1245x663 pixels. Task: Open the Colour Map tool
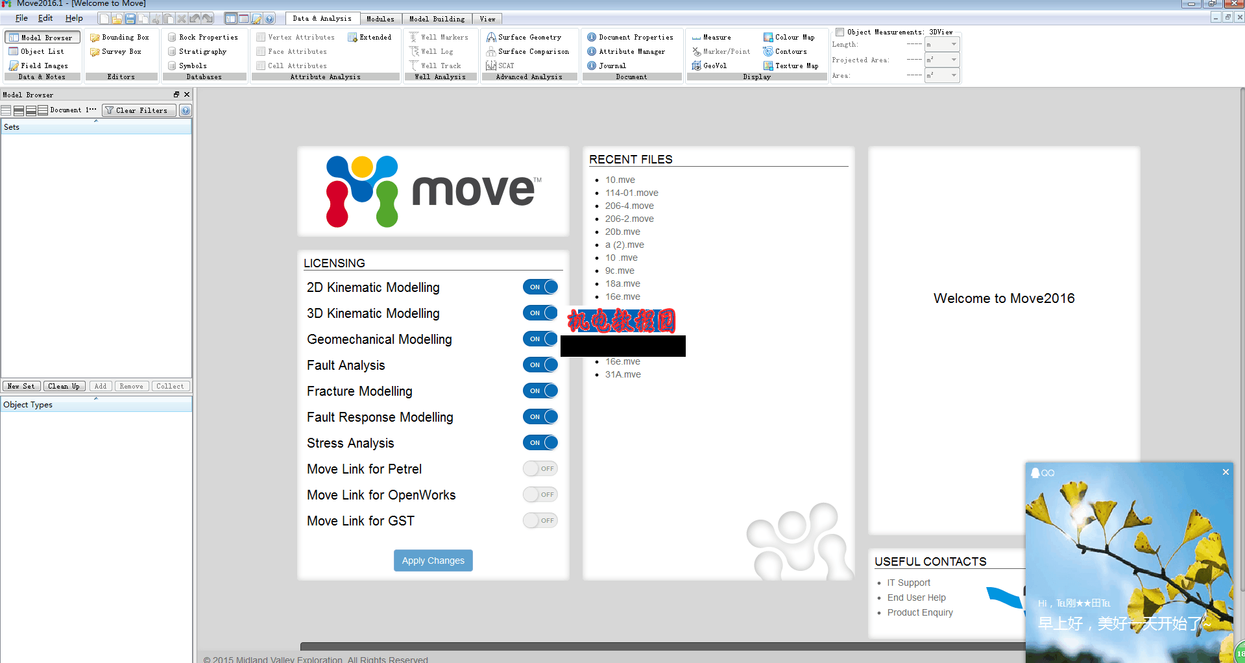point(789,38)
